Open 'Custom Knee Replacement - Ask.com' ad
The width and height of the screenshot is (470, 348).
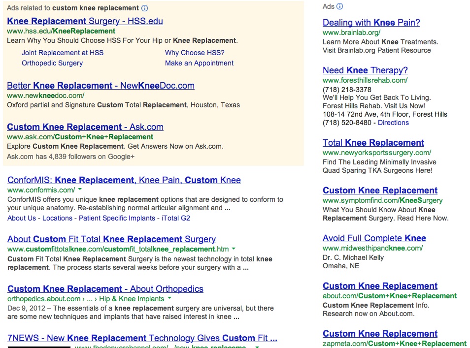tap(85, 127)
